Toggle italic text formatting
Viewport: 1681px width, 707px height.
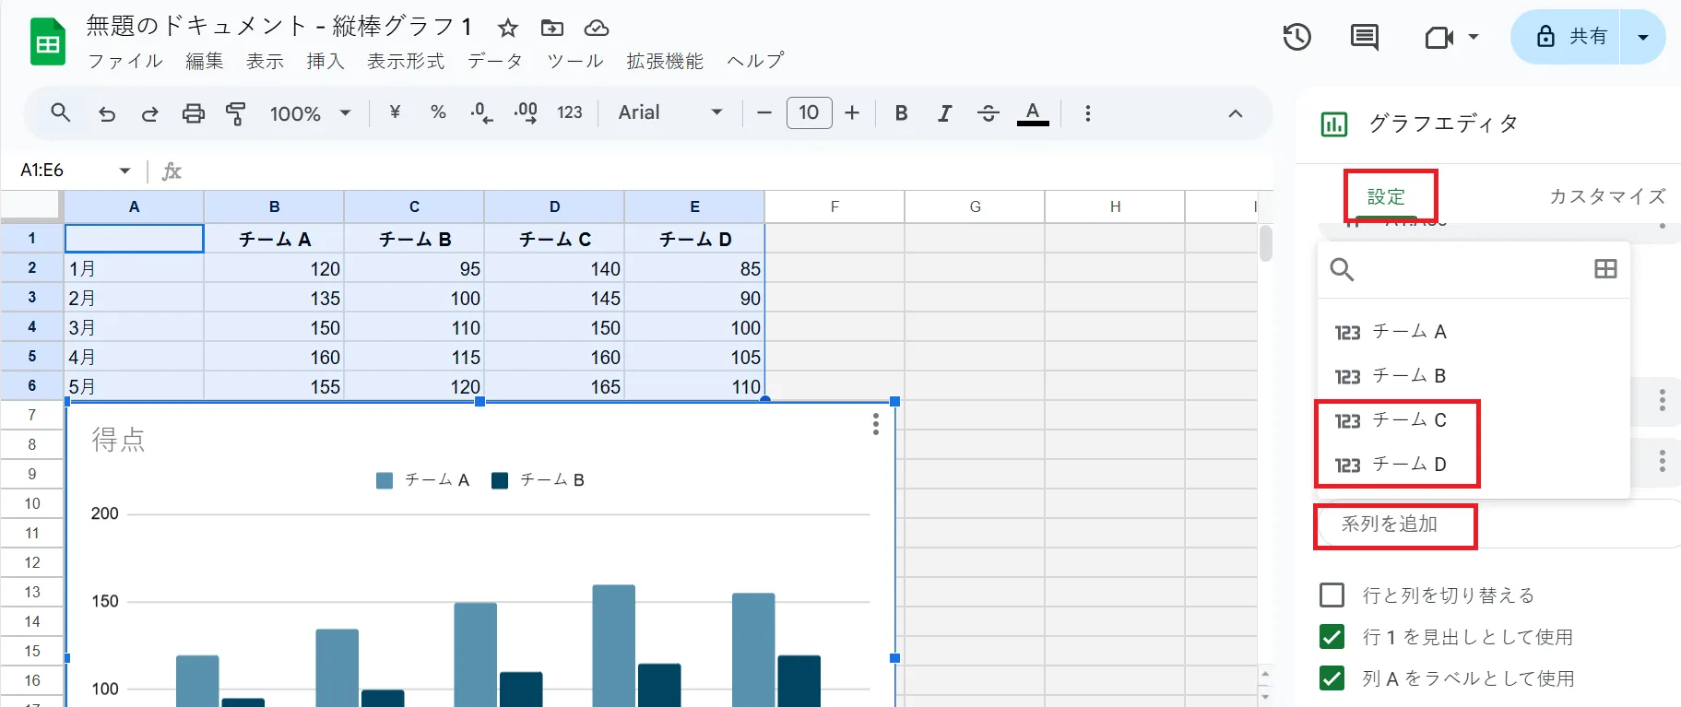(x=944, y=113)
